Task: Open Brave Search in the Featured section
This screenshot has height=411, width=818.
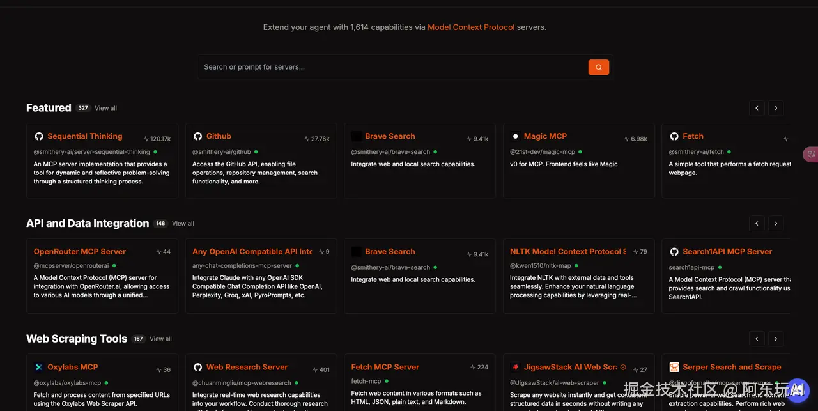Action: click(x=390, y=136)
